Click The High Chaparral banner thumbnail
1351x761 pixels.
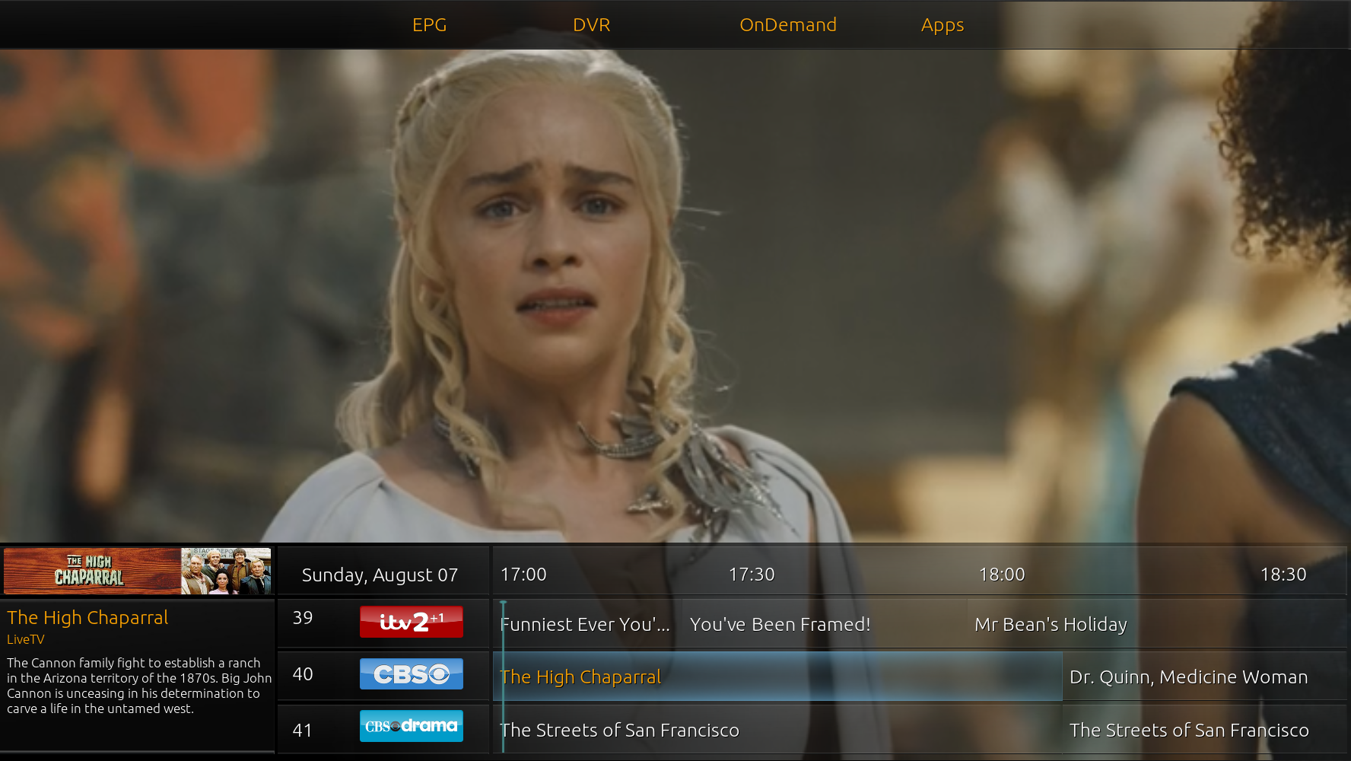(x=138, y=571)
